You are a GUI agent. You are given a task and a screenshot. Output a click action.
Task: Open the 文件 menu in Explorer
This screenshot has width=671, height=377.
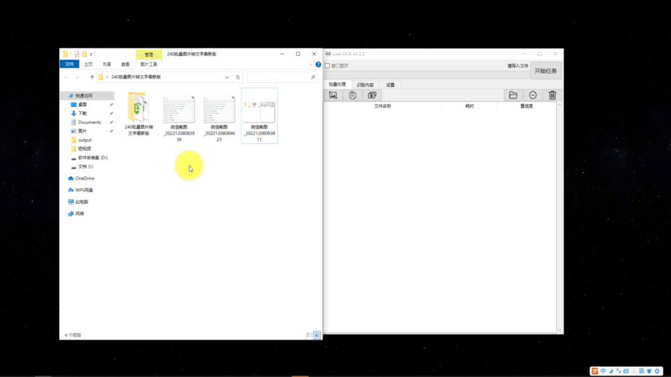click(69, 64)
